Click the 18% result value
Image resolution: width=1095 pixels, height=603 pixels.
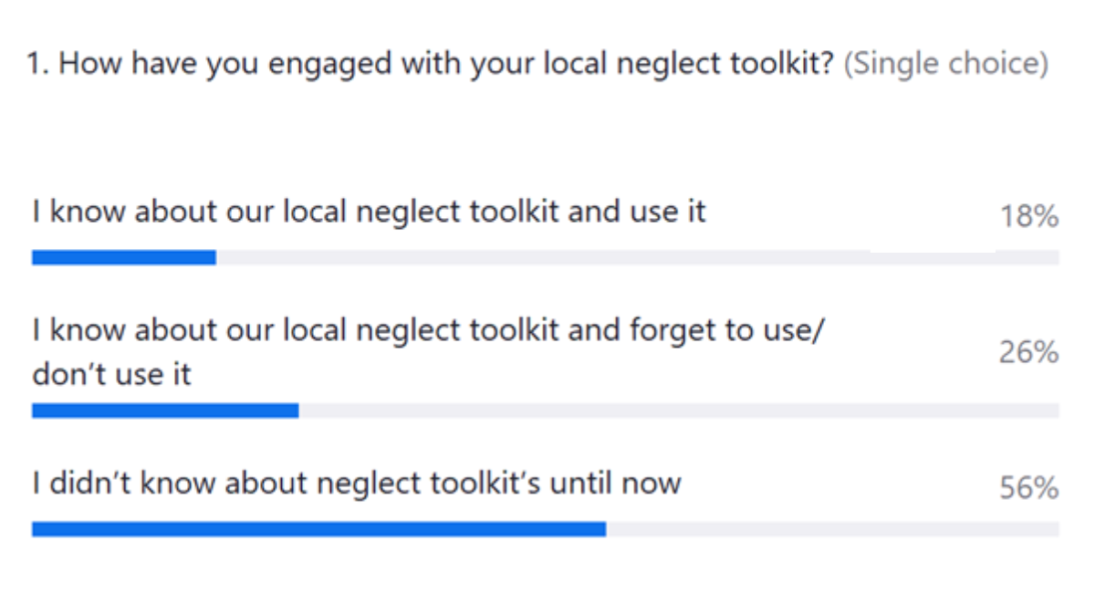click(x=1028, y=217)
